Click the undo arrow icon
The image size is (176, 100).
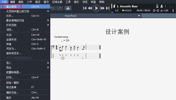point(53,8)
